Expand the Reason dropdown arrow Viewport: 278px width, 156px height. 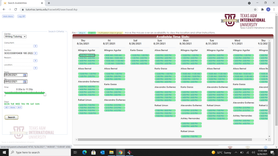tap(36, 61)
